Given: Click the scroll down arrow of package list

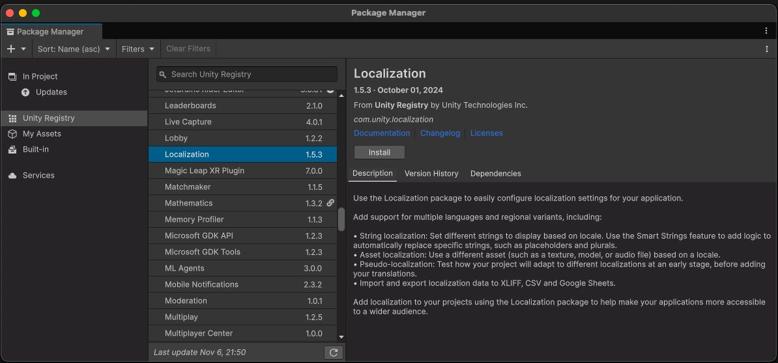Looking at the screenshot, I should 341,337.
